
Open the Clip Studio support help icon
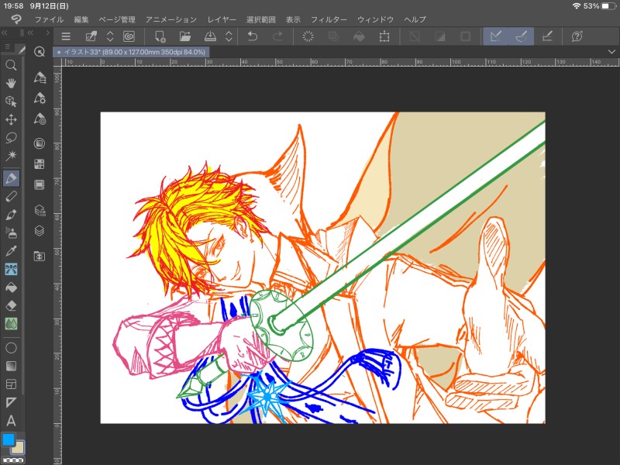[577, 36]
